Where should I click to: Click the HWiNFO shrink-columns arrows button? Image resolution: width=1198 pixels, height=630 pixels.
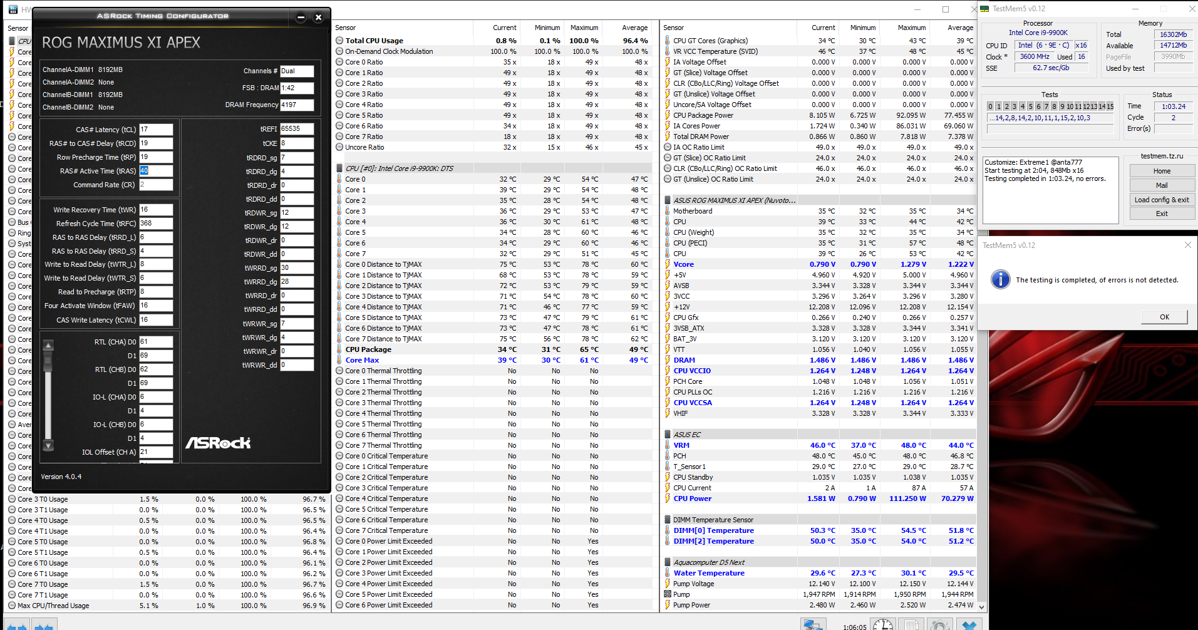[43, 625]
